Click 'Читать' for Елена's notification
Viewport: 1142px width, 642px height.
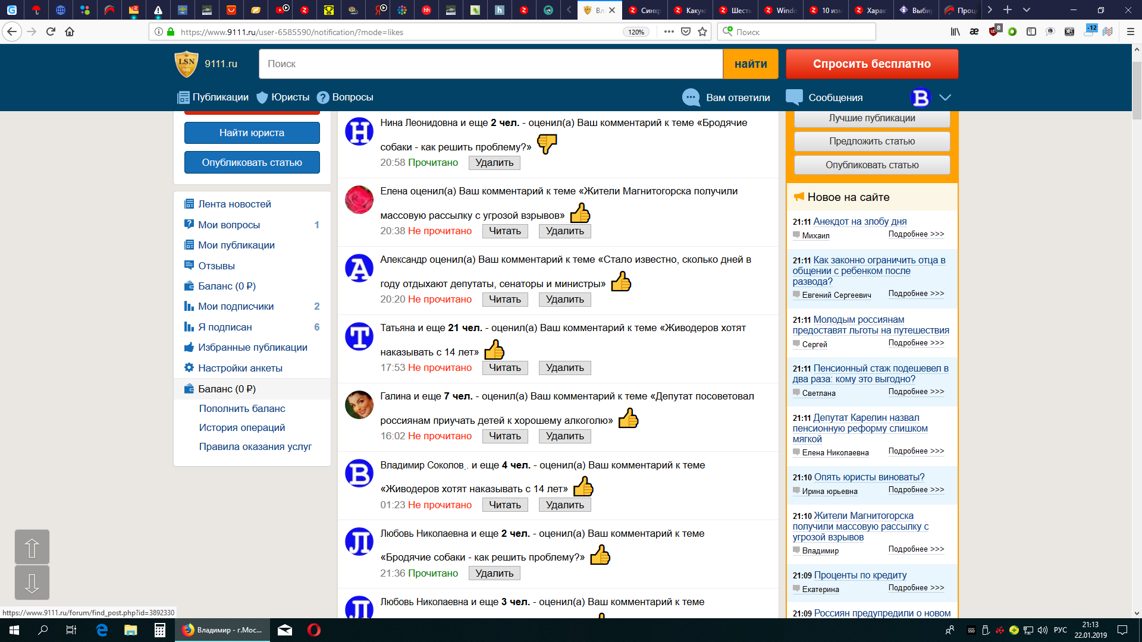coord(504,231)
